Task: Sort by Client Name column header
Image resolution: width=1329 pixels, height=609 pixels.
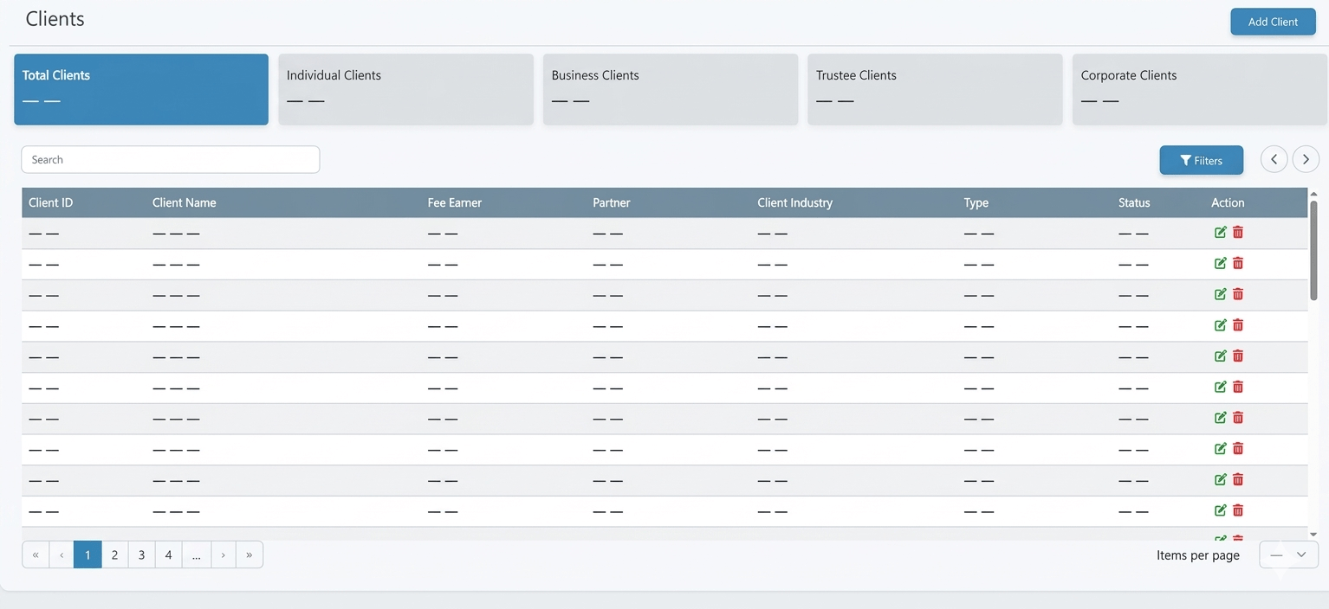Action: pyautogui.click(x=184, y=202)
